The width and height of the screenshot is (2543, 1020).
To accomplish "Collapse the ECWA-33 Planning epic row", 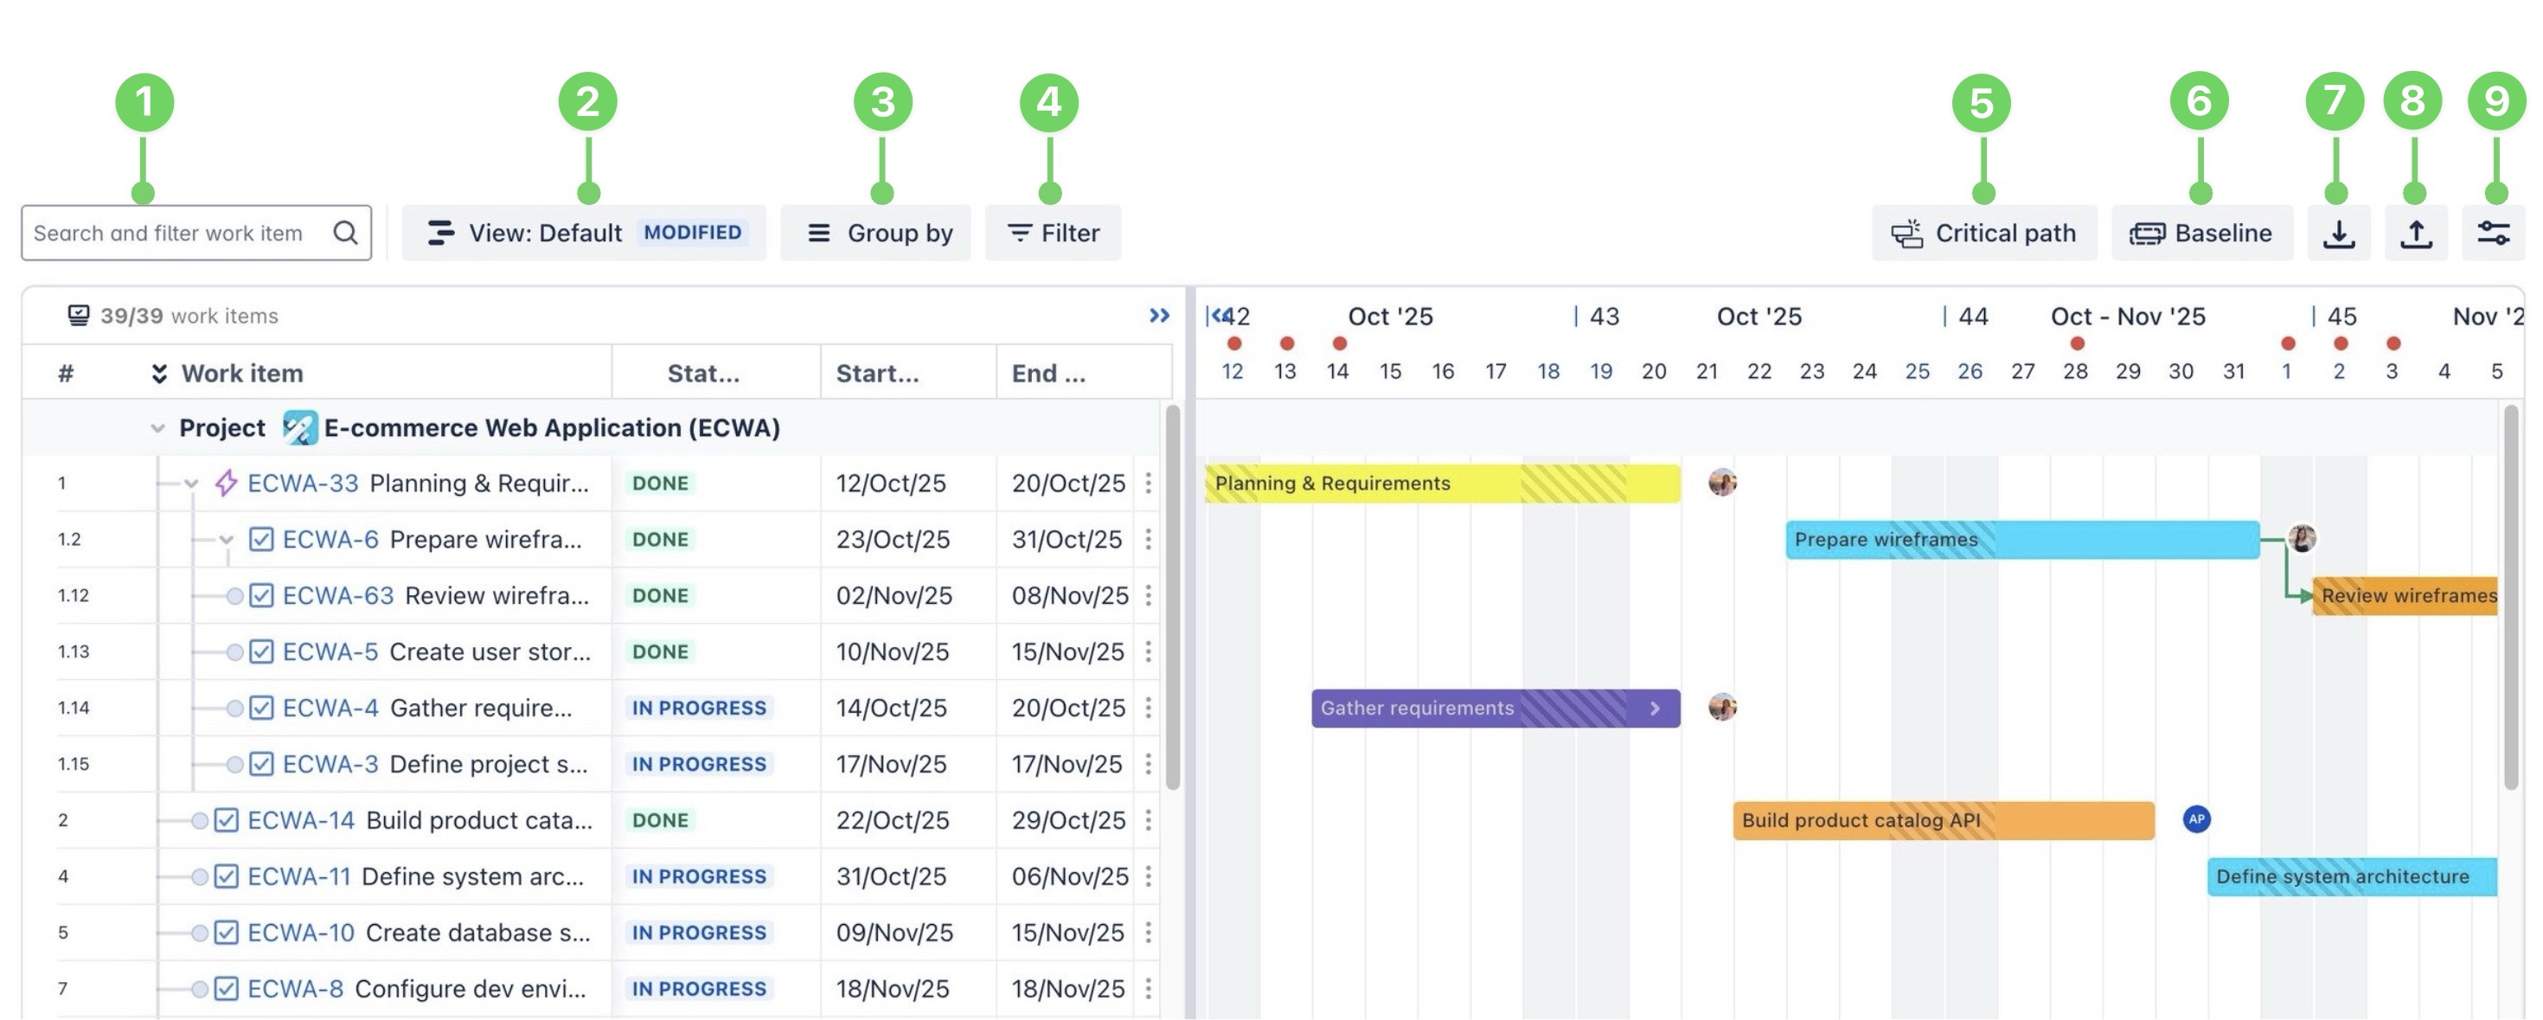I will click(x=191, y=484).
